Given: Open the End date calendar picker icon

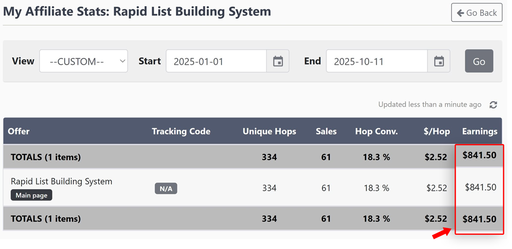Looking at the screenshot, I should [439, 61].
